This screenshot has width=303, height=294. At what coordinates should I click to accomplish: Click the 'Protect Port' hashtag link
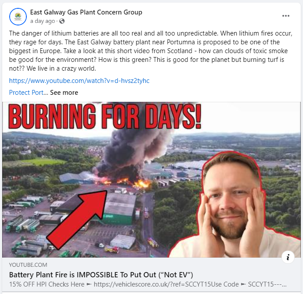click(26, 93)
